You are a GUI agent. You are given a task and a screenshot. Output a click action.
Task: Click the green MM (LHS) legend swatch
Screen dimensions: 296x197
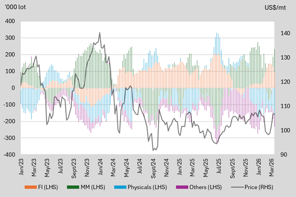point(73,187)
